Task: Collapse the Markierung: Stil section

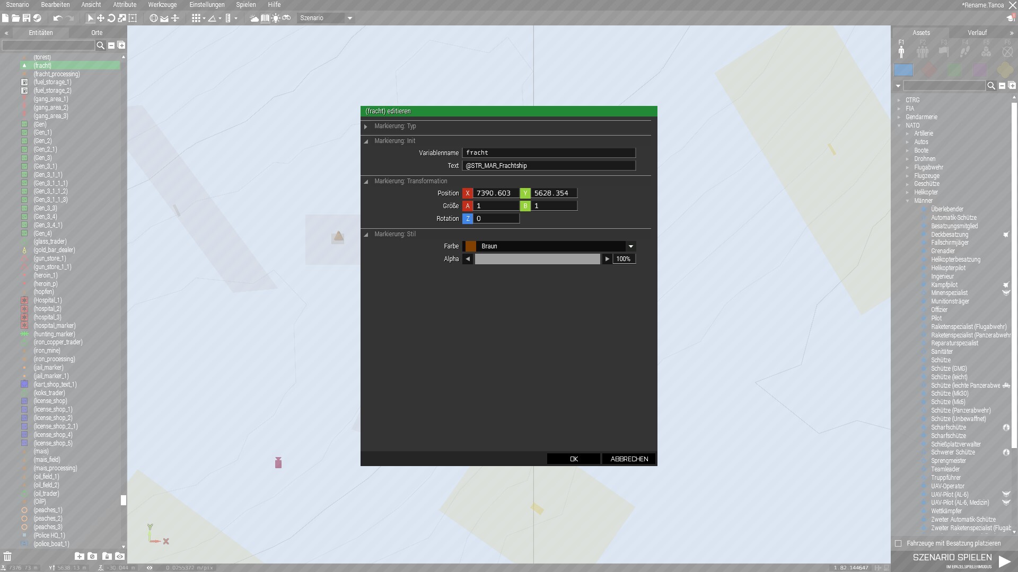Action: 366,234
